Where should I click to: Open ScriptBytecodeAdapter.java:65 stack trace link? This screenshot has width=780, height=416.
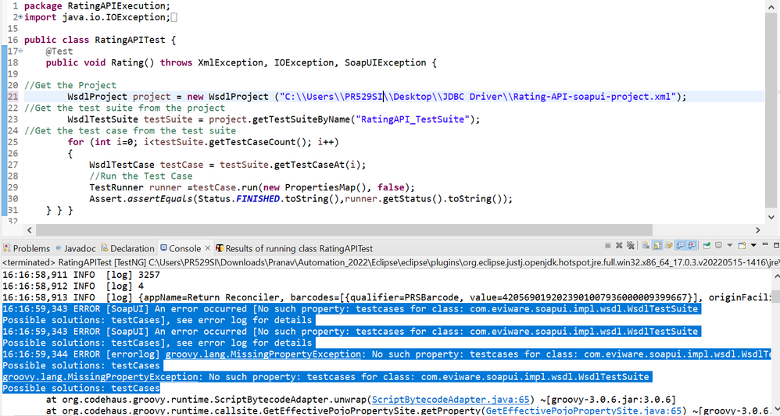pyautogui.click(x=451, y=400)
